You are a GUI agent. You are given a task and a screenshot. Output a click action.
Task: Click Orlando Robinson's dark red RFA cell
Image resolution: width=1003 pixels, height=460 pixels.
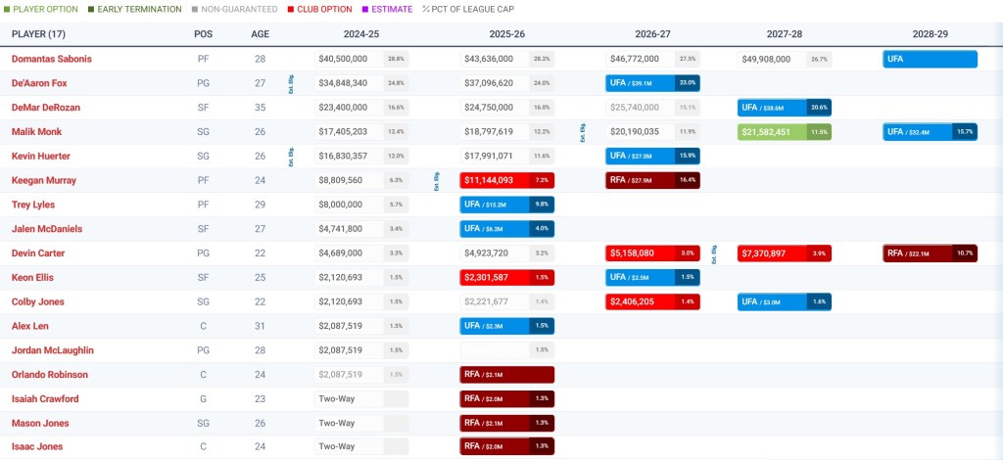pyautogui.click(x=506, y=375)
